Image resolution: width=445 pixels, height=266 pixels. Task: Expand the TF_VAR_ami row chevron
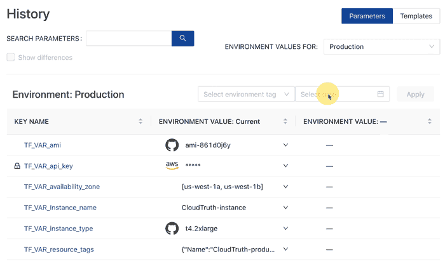pos(285,145)
